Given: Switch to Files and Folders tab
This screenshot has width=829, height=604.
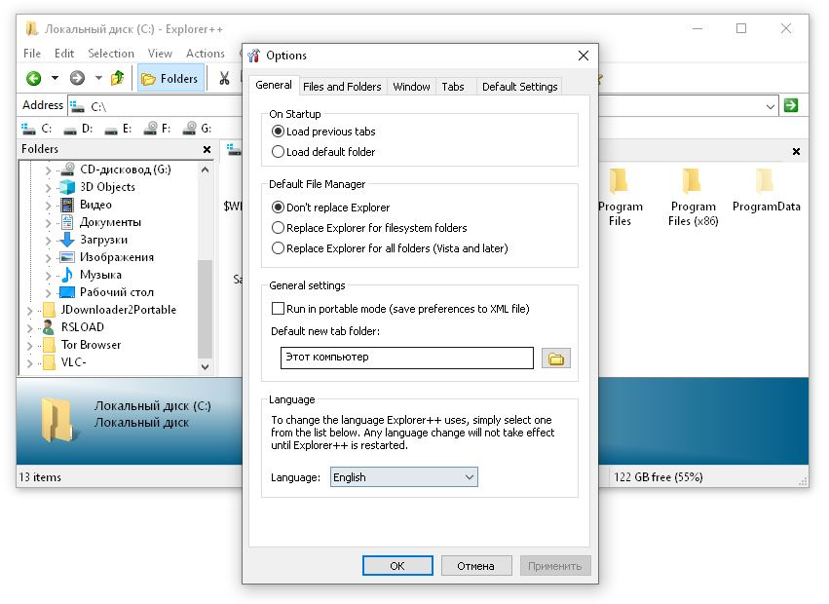Looking at the screenshot, I should (342, 86).
